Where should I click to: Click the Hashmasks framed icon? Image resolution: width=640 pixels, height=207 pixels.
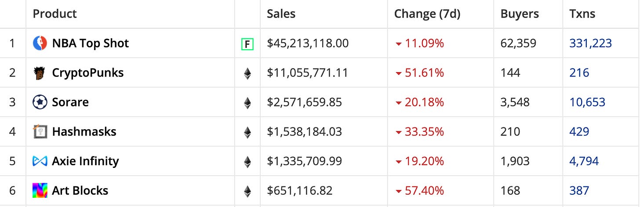pyautogui.click(x=40, y=131)
